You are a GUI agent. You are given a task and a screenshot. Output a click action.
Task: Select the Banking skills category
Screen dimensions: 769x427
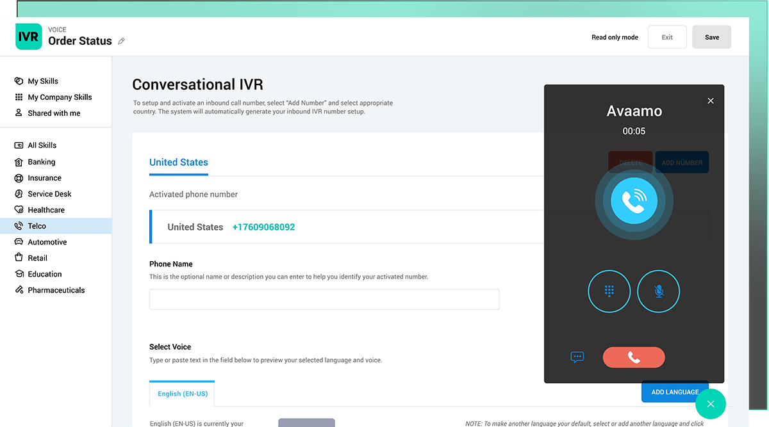tap(42, 162)
